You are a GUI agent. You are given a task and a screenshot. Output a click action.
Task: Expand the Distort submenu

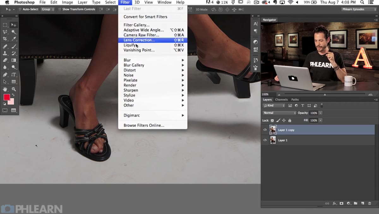153,70
